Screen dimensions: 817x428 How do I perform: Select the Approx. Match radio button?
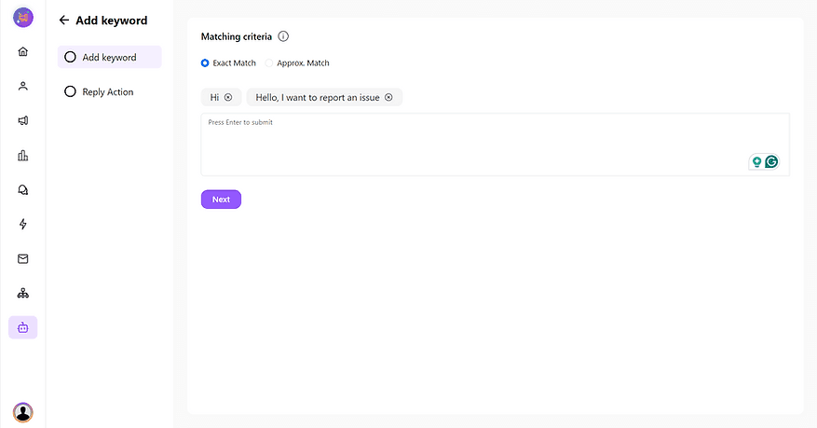(269, 63)
